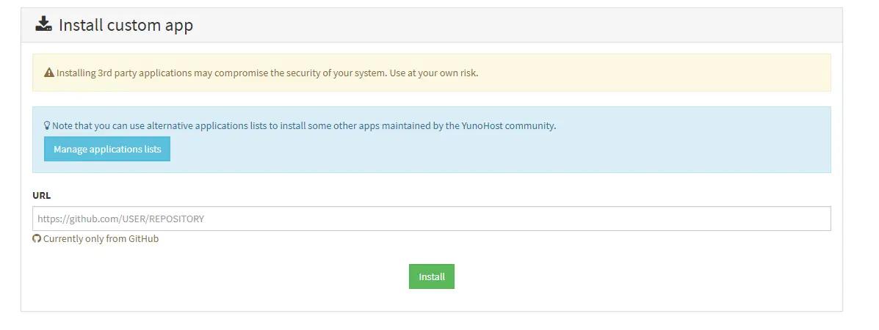This screenshot has height=330, width=879.
Task: Click an empty area of the yellow warning box
Action: [x=661, y=73]
